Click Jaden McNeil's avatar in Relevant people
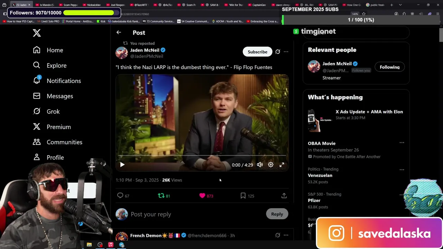This screenshot has width=443, height=249. pyautogui.click(x=314, y=66)
